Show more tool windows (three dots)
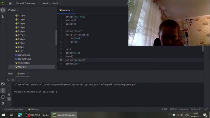Screen dimensions: 210x118 [x=3, y=23]
